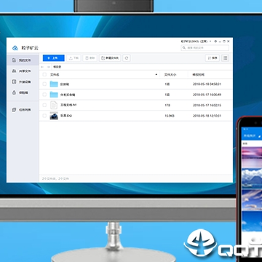Check the box for folder modified 2018-05-17 16:06:49

(44, 95)
